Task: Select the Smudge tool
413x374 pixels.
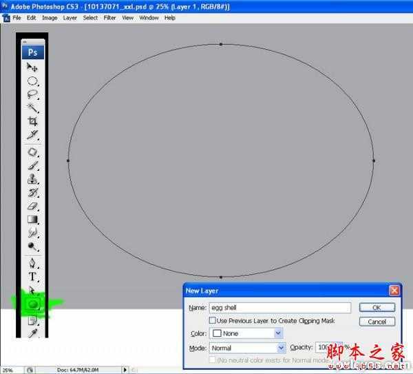Action: coord(32,233)
